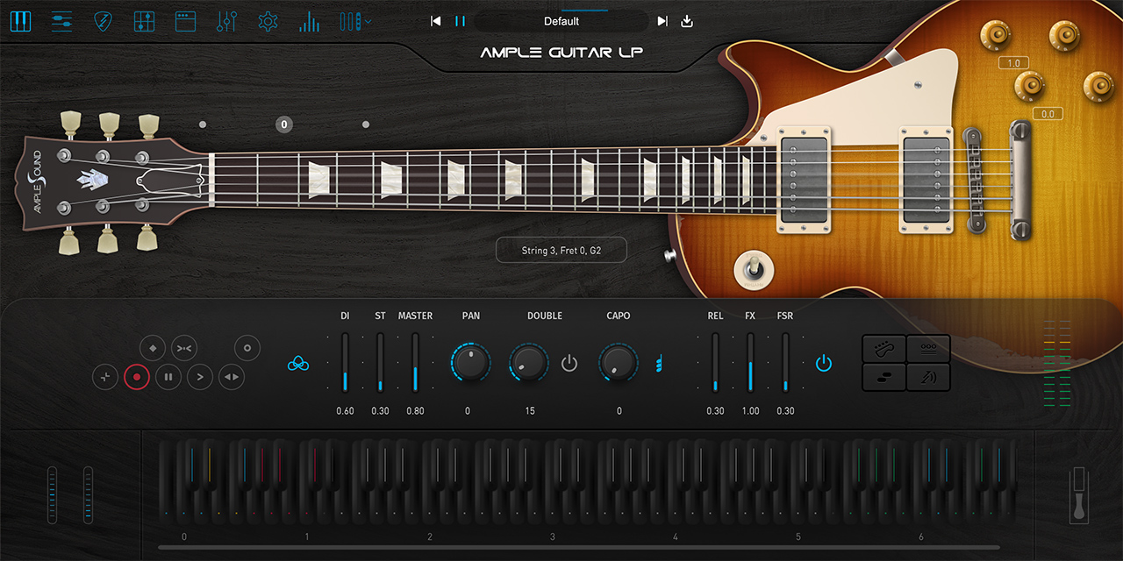This screenshot has height=561, width=1123.
Task: Click the bar-chart icon in the top toolbar
Action: (x=309, y=21)
